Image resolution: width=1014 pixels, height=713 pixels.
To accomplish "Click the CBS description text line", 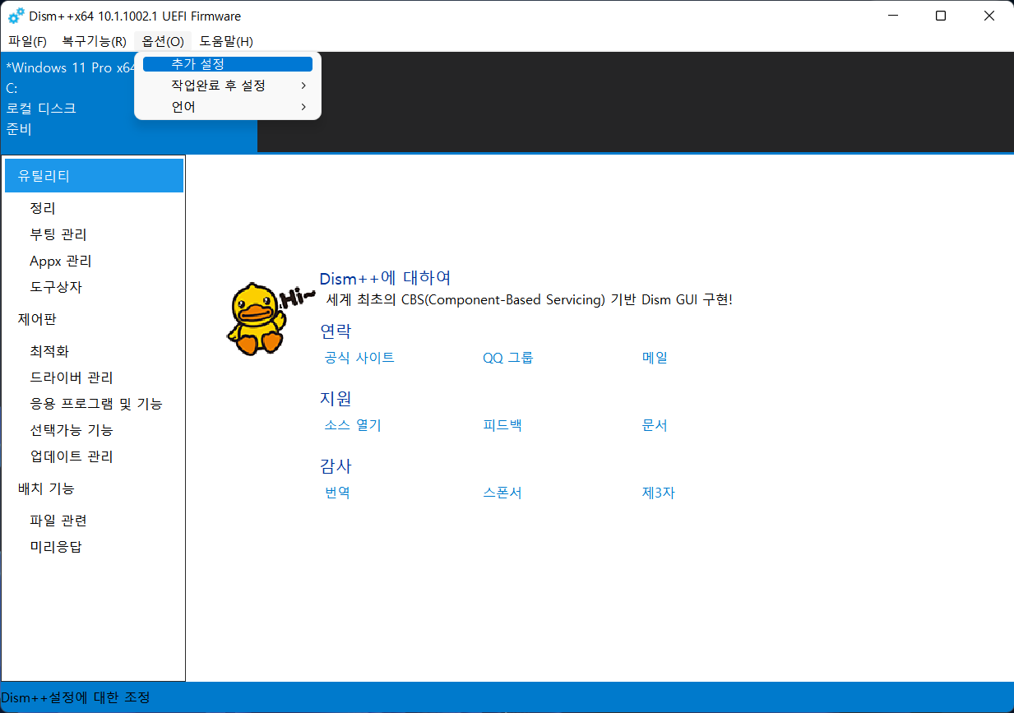I will click(x=529, y=299).
